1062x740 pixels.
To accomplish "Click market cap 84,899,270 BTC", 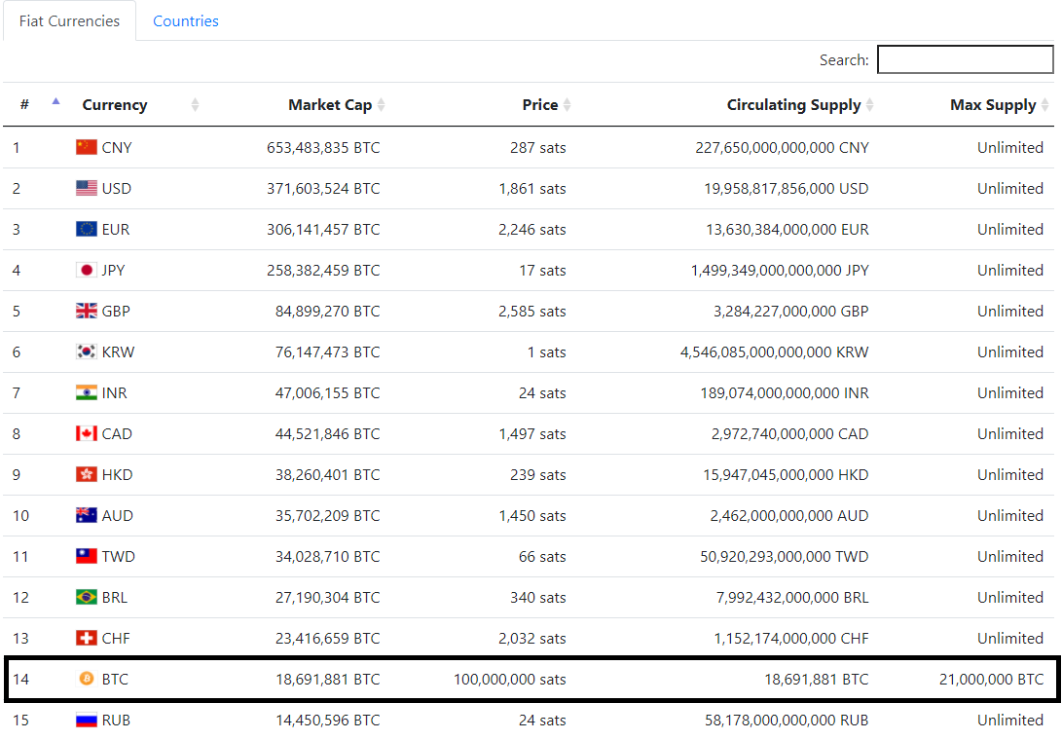I will click(328, 311).
